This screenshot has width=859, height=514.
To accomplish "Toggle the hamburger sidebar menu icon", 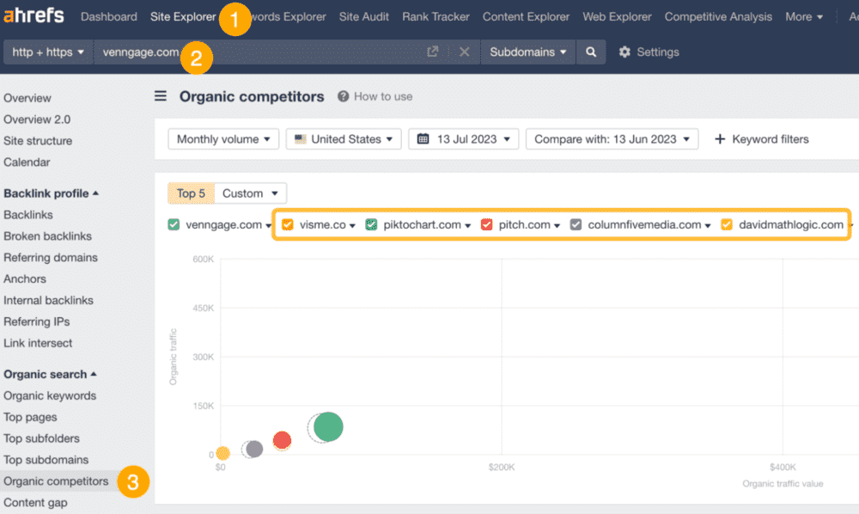I will [x=161, y=96].
